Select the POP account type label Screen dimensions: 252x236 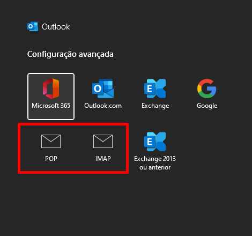pyautogui.click(x=51, y=159)
